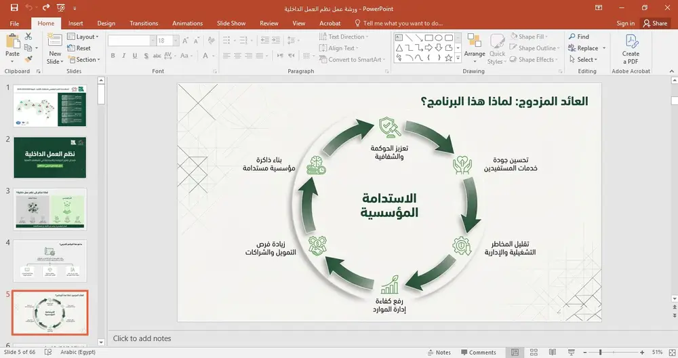The image size is (678, 358).
Task: Click the Share button
Action: 656,23
